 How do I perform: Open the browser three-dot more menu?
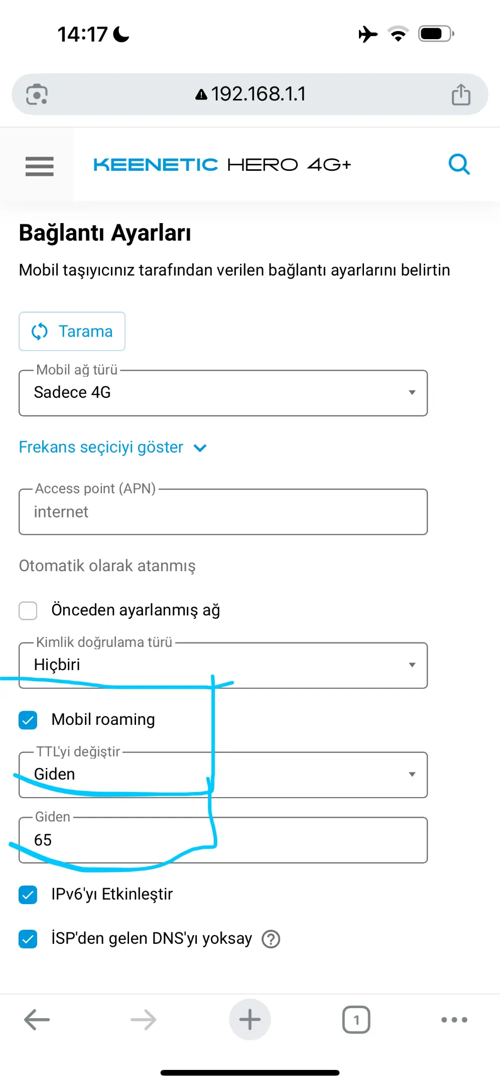[x=454, y=1020]
